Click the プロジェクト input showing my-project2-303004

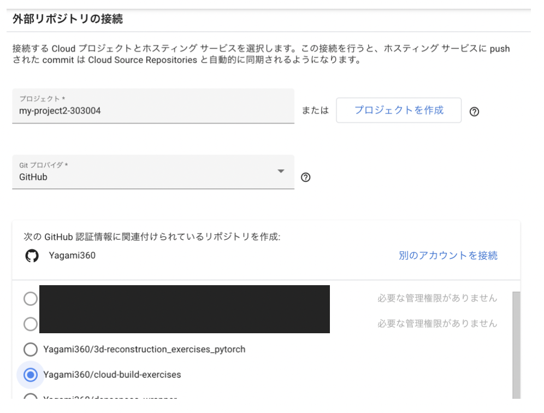tap(153, 110)
